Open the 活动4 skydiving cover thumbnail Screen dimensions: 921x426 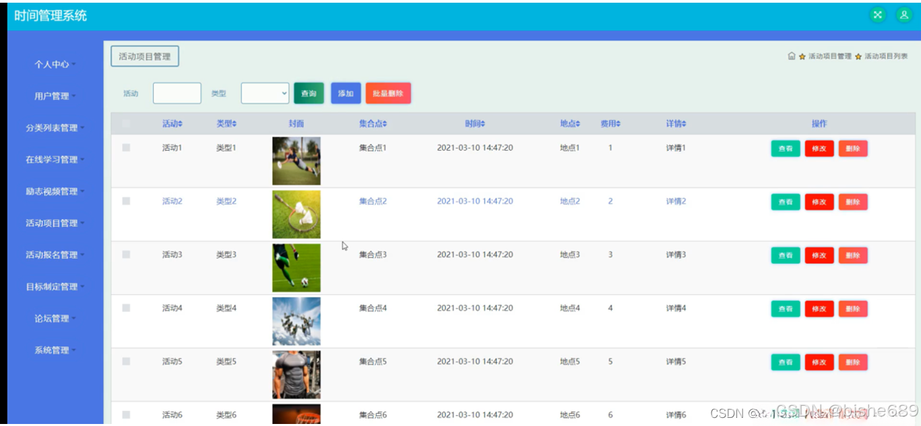point(296,322)
